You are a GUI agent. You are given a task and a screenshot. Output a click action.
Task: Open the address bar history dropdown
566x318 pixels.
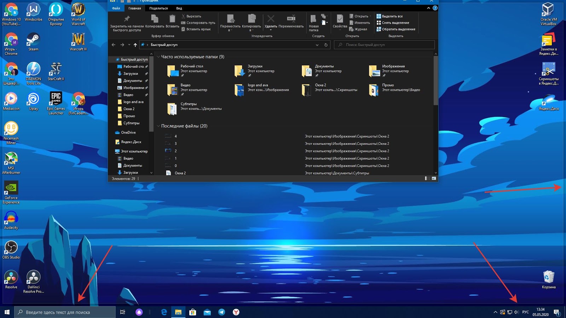click(x=317, y=45)
